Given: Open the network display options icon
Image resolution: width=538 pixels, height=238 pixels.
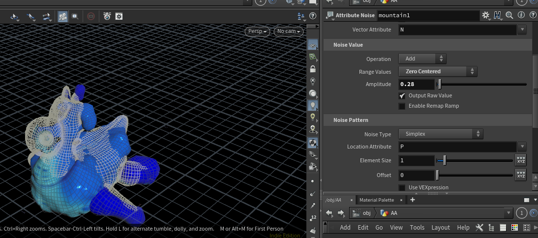Looking at the screenshot, I should (x=526, y=228).
